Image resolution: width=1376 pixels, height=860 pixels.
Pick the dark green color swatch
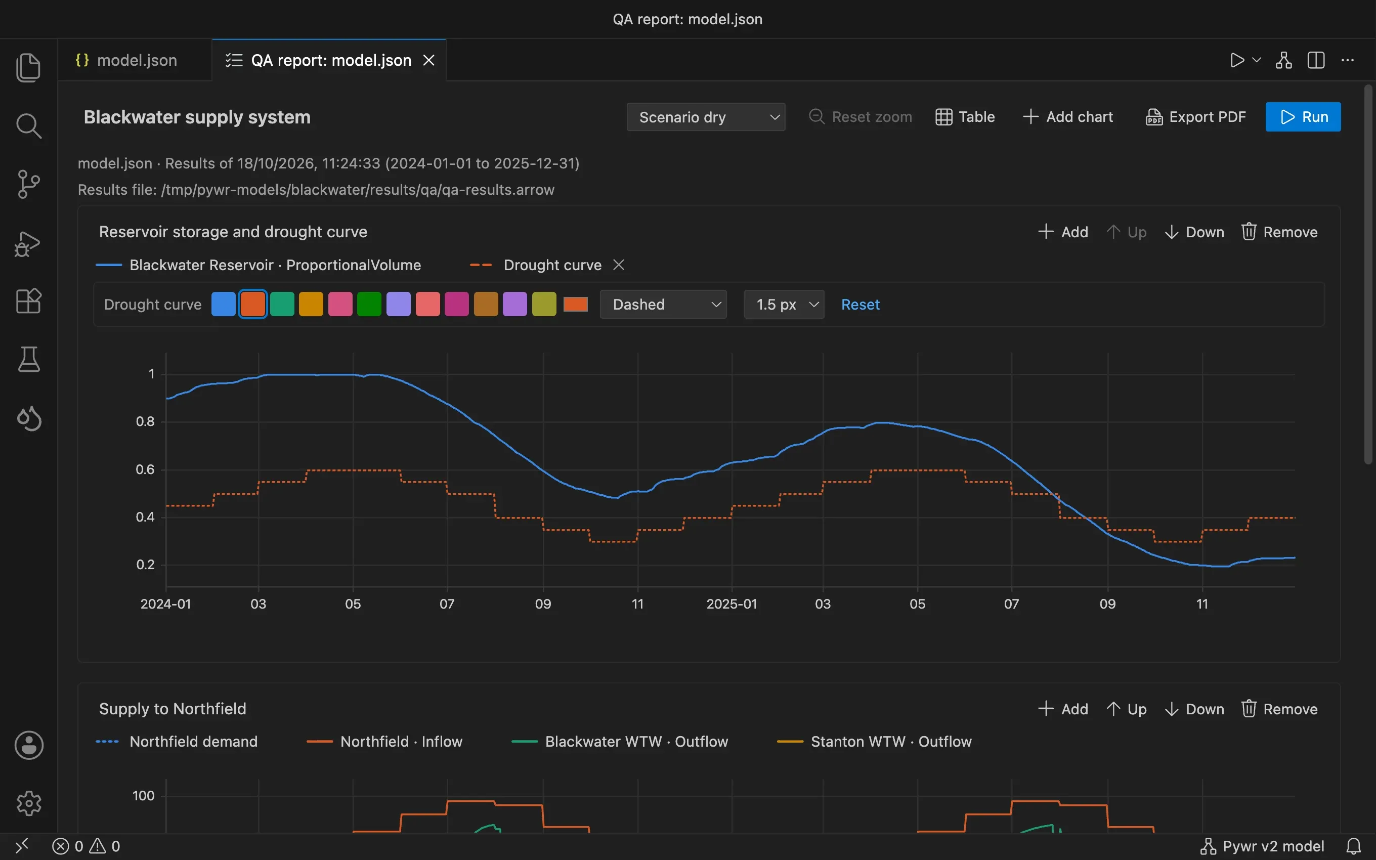pyautogui.click(x=370, y=305)
